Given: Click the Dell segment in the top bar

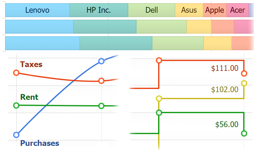Looking at the screenshot, I should tap(151, 10).
